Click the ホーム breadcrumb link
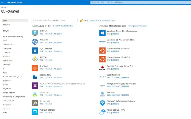191x119 pixels. point(3,7)
